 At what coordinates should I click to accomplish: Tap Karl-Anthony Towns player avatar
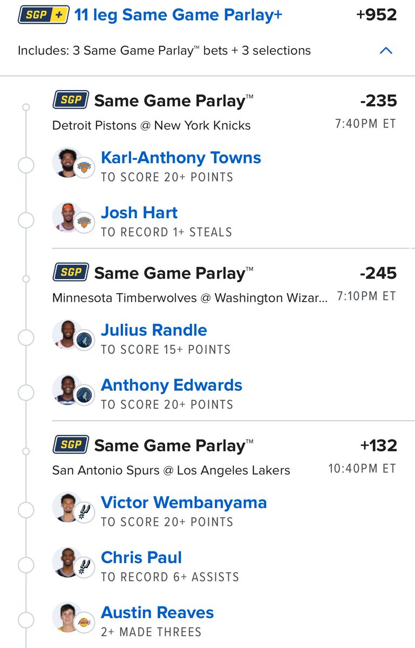click(67, 163)
